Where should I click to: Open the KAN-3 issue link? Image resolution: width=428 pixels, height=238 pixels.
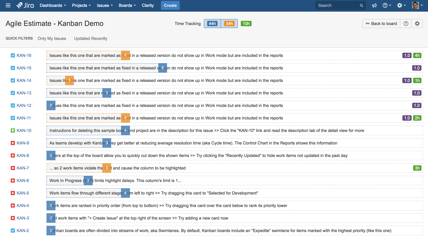23,218
